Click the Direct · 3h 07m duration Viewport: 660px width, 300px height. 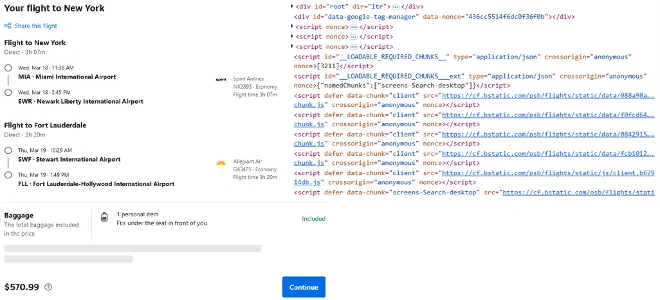coord(25,52)
